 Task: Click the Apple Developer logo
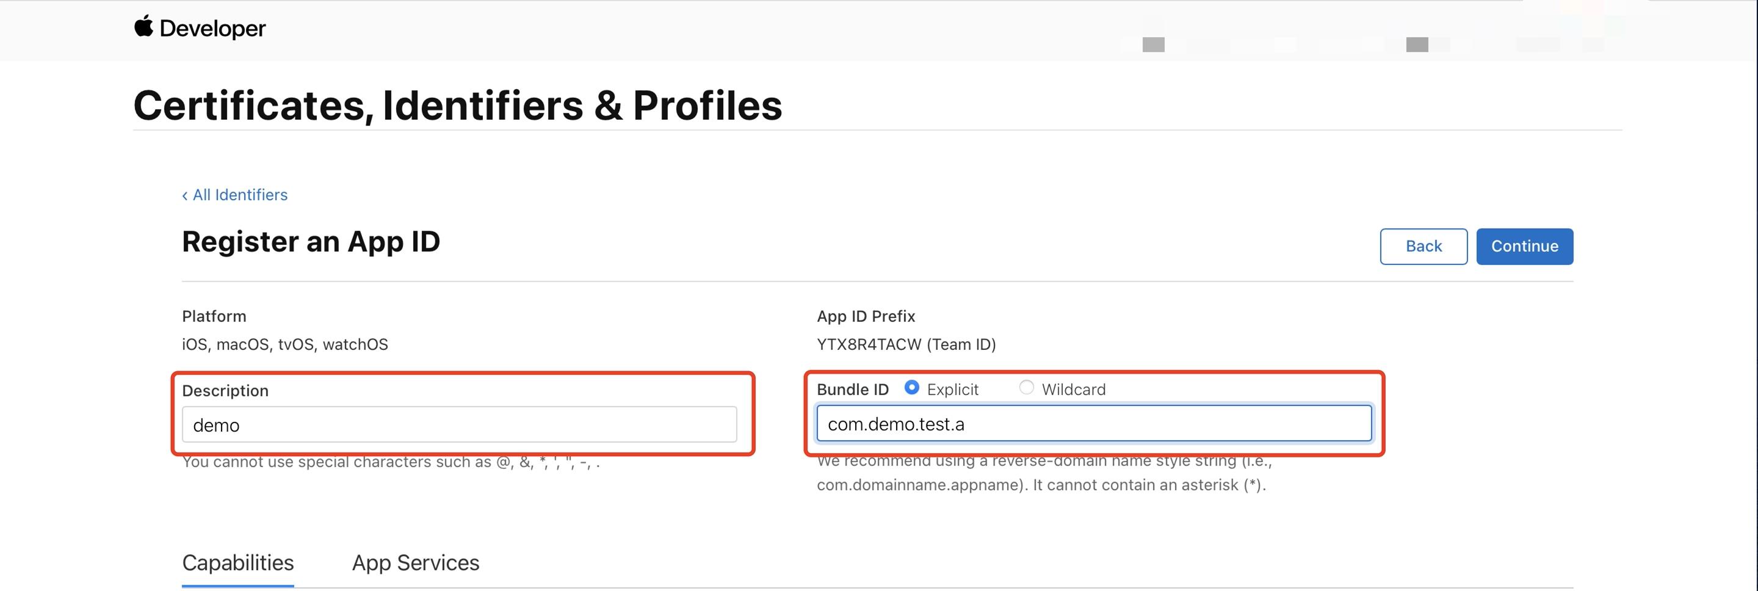[x=199, y=28]
